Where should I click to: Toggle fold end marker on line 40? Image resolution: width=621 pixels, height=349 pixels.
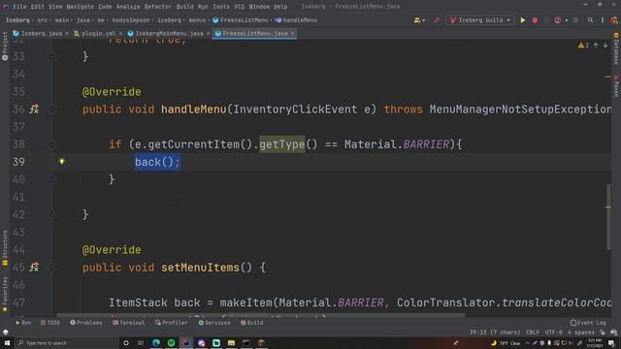pyautogui.click(x=51, y=179)
